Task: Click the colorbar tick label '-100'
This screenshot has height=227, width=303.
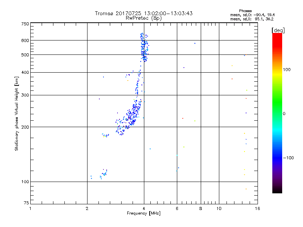Action: tap(288, 158)
